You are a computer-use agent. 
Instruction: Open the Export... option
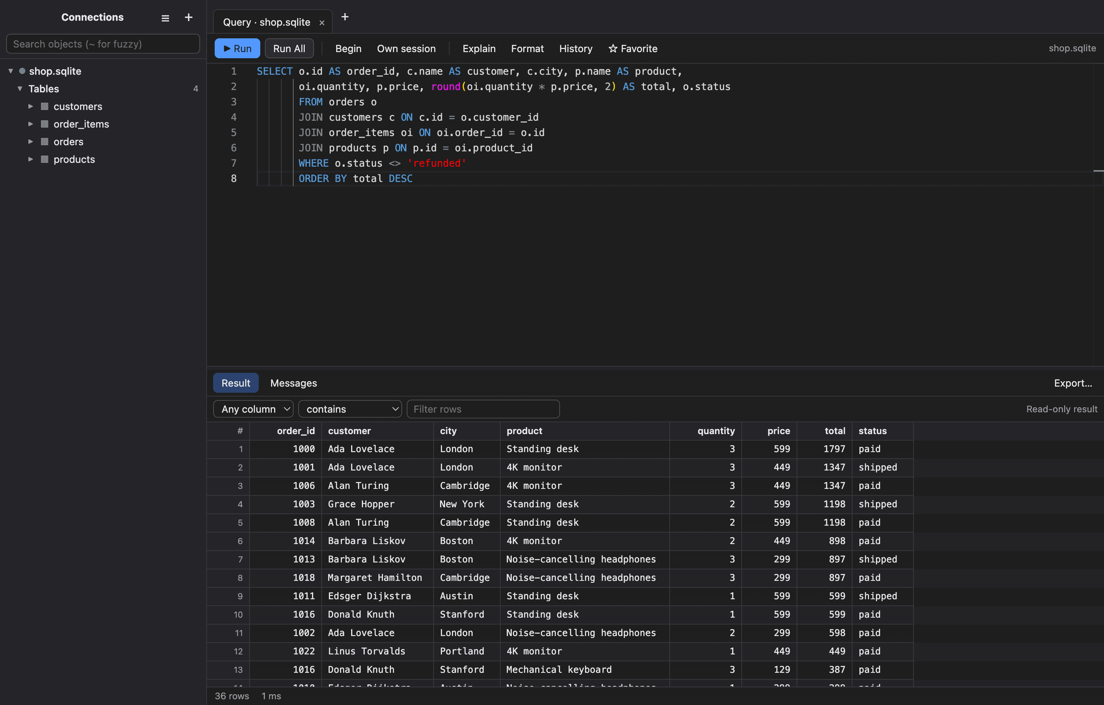[x=1073, y=383]
